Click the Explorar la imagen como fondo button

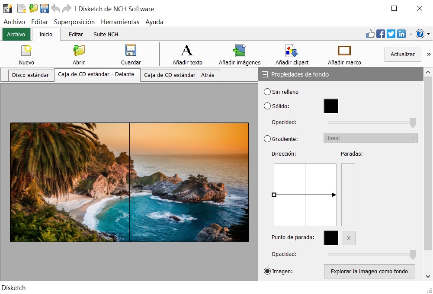(369, 272)
